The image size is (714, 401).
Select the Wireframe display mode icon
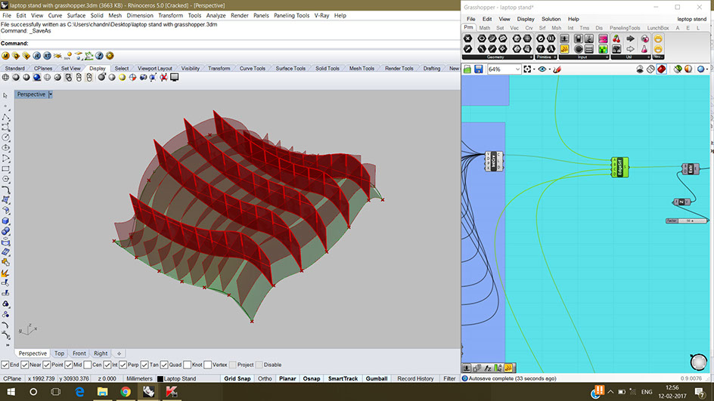click(x=5, y=77)
